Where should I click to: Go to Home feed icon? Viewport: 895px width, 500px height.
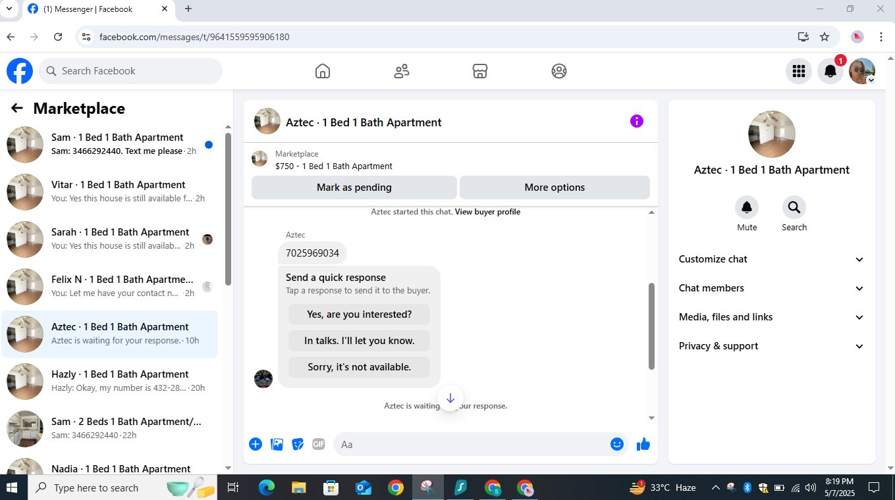(323, 71)
